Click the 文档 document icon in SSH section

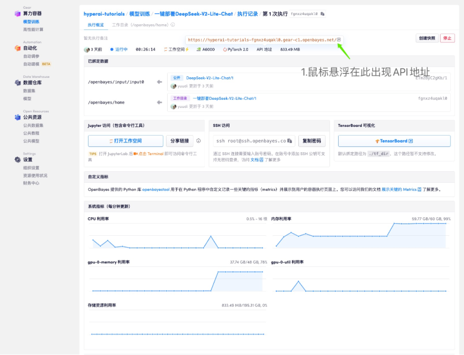[x=261, y=160]
